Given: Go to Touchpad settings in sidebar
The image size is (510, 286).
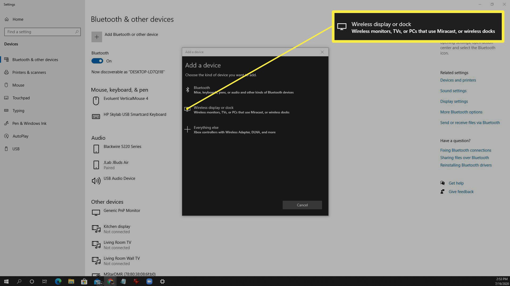Looking at the screenshot, I should [21, 98].
